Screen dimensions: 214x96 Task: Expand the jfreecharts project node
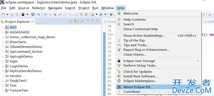pyautogui.click(x=3, y=42)
